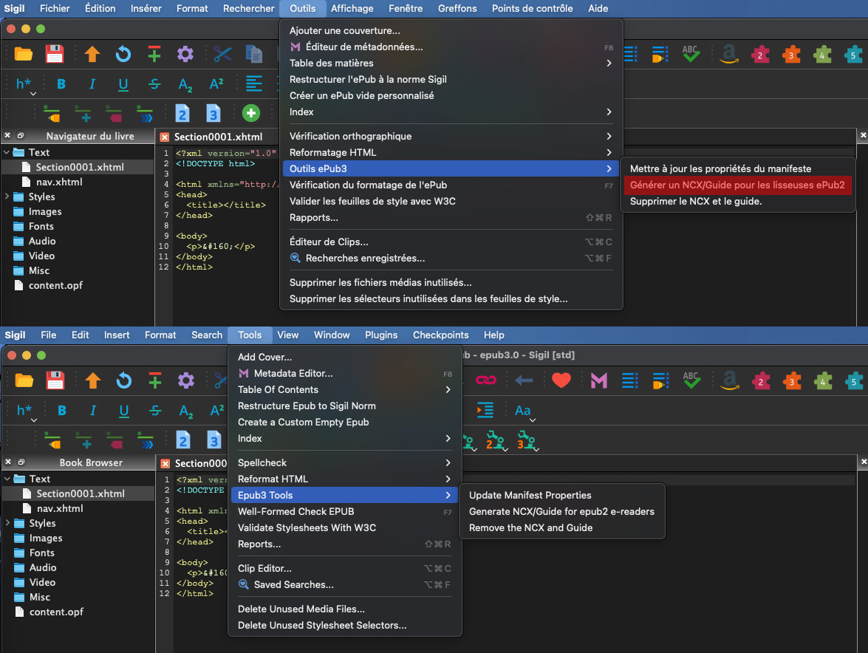Image resolution: width=868 pixels, height=653 pixels.
Task: Open the Aa change case dropdown
Action: pyautogui.click(x=523, y=411)
